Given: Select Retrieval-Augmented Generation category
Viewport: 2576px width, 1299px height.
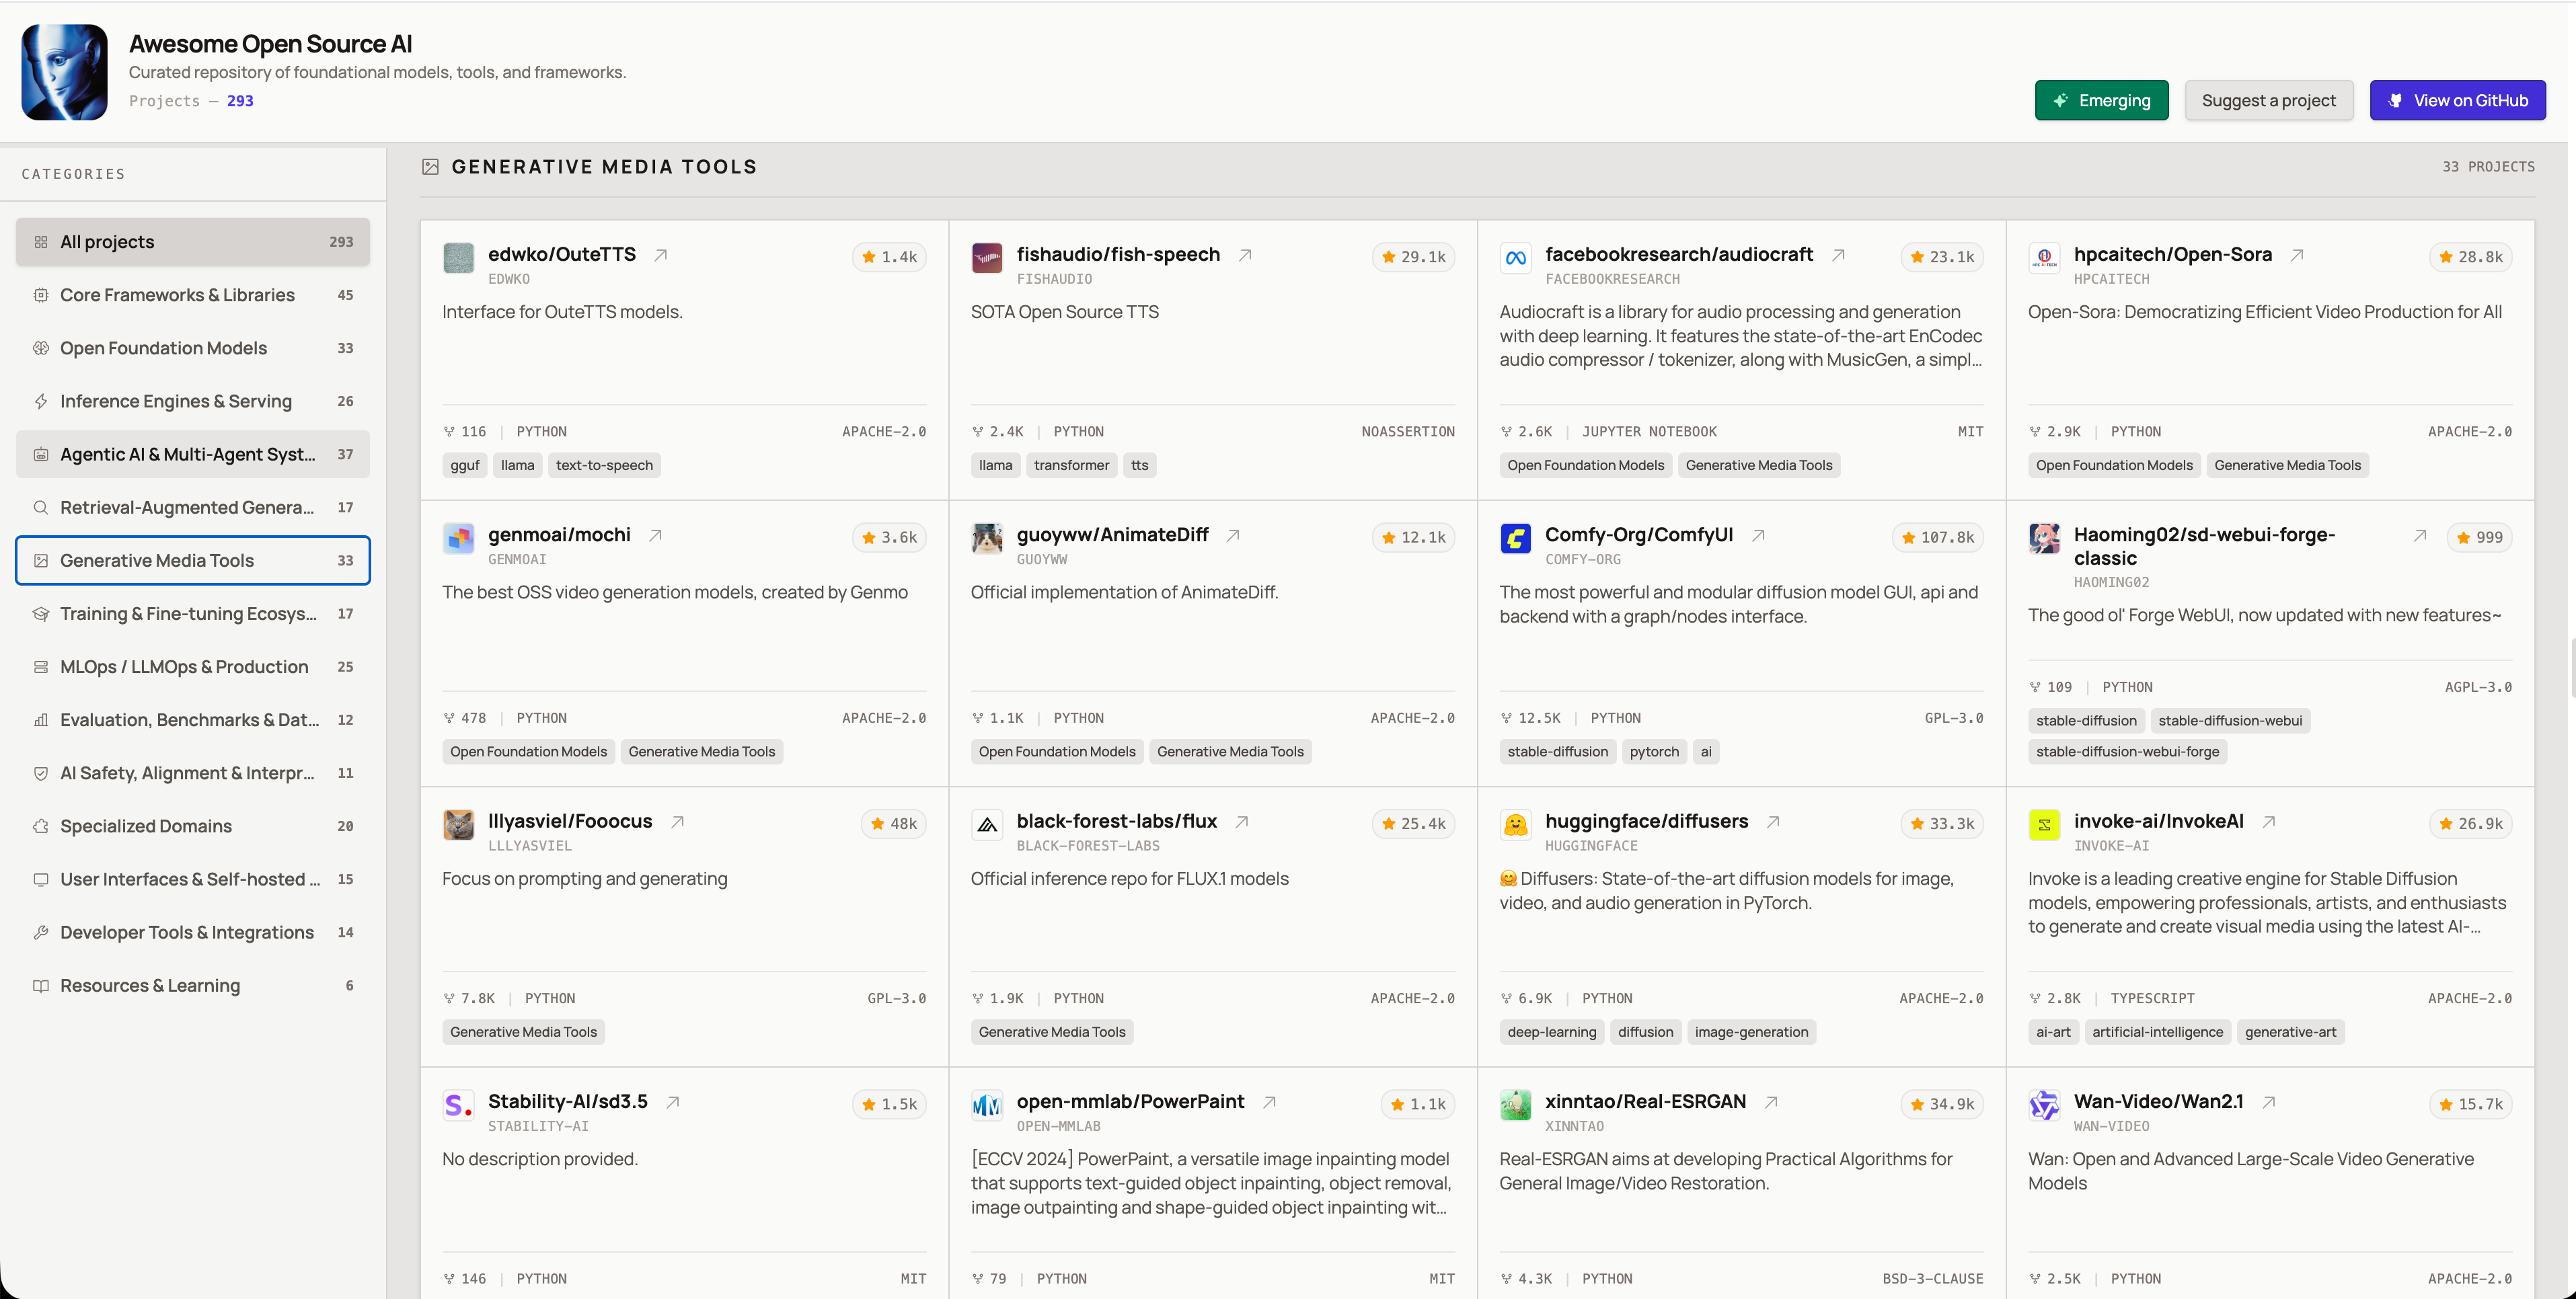Looking at the screenshot, I should click(x=193, y=507).
